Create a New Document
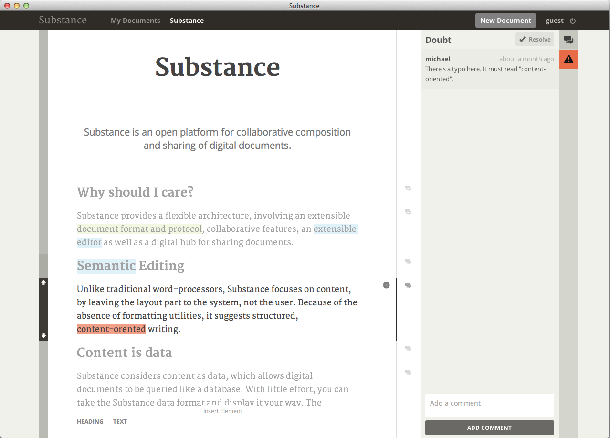This screenshot has width=610, height=438. click(505, 21)
